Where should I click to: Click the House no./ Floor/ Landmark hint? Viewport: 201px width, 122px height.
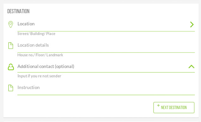(40, 55)
